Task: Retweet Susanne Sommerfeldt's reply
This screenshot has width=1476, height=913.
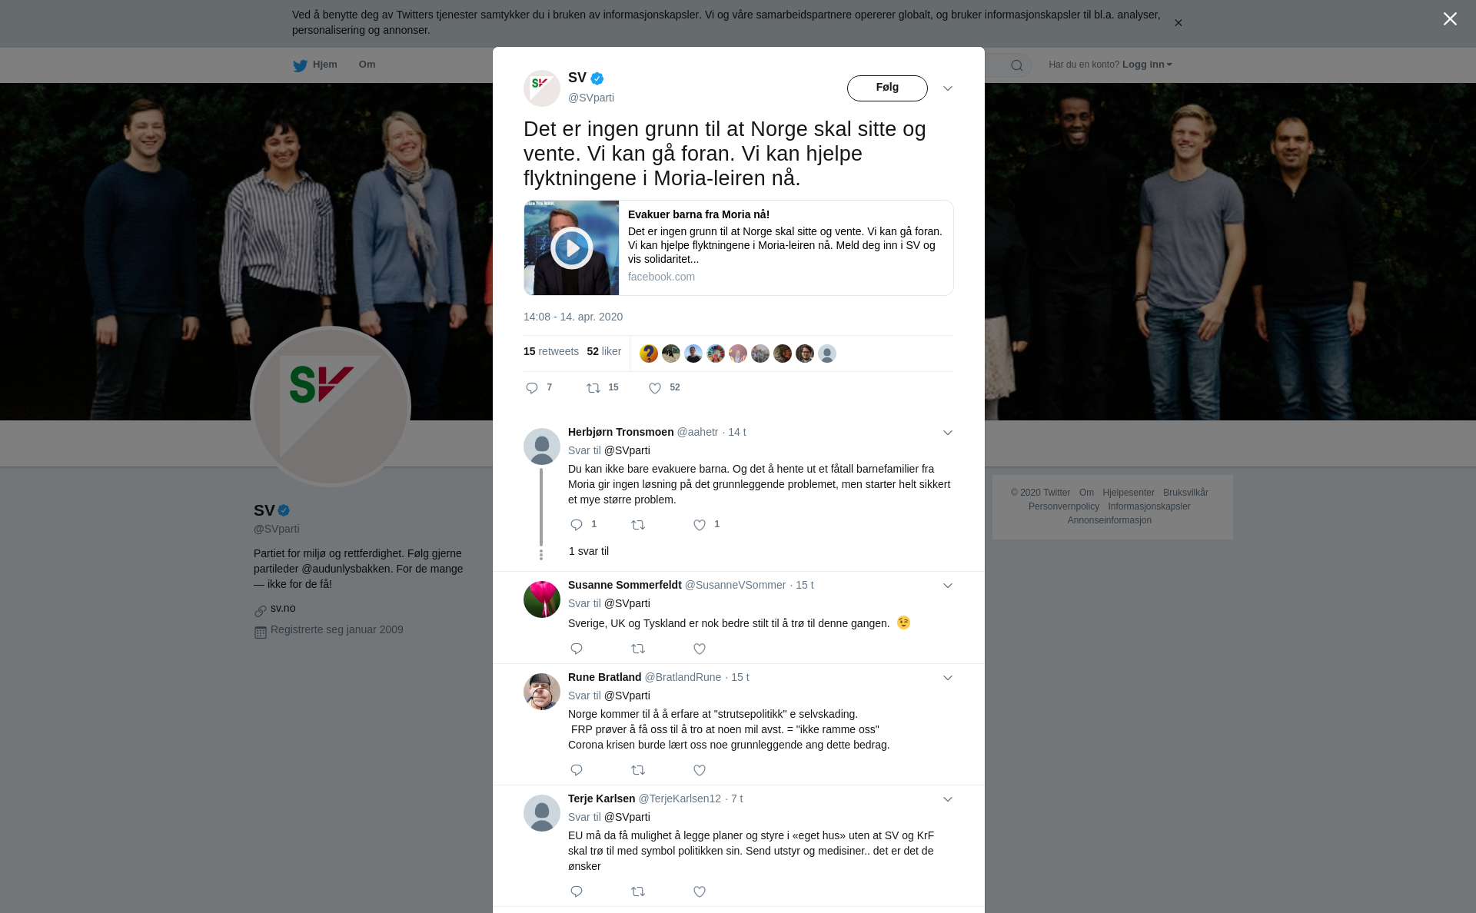Action: (638, 649)
